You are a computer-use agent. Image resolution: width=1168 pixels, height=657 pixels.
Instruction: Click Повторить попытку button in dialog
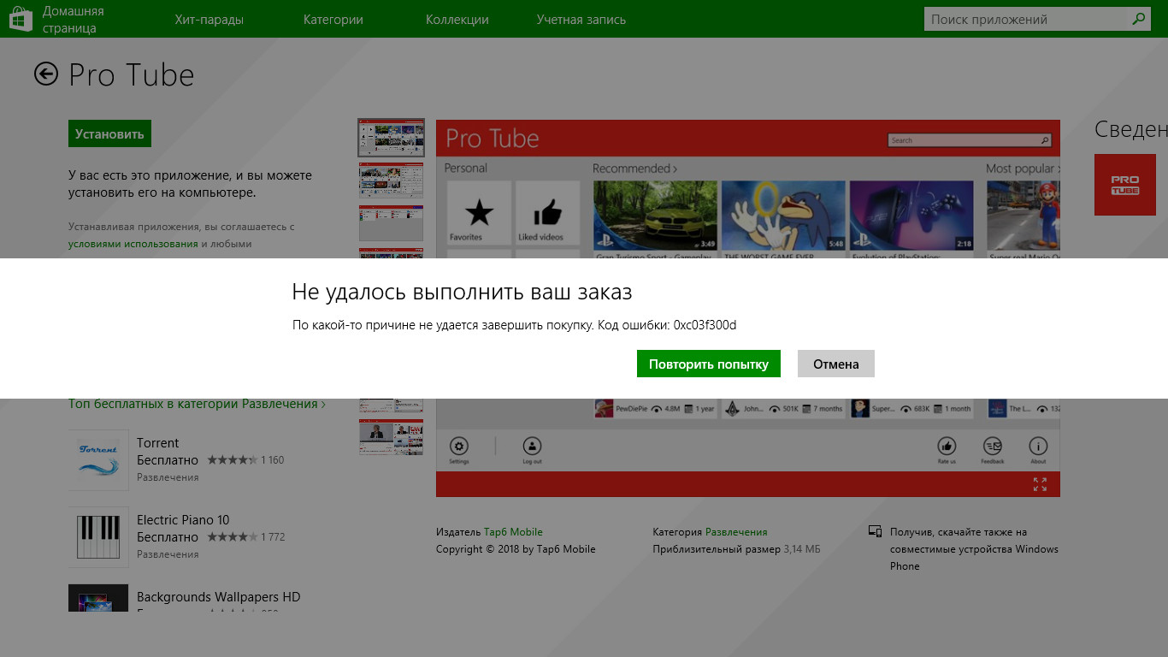(709, 364)
